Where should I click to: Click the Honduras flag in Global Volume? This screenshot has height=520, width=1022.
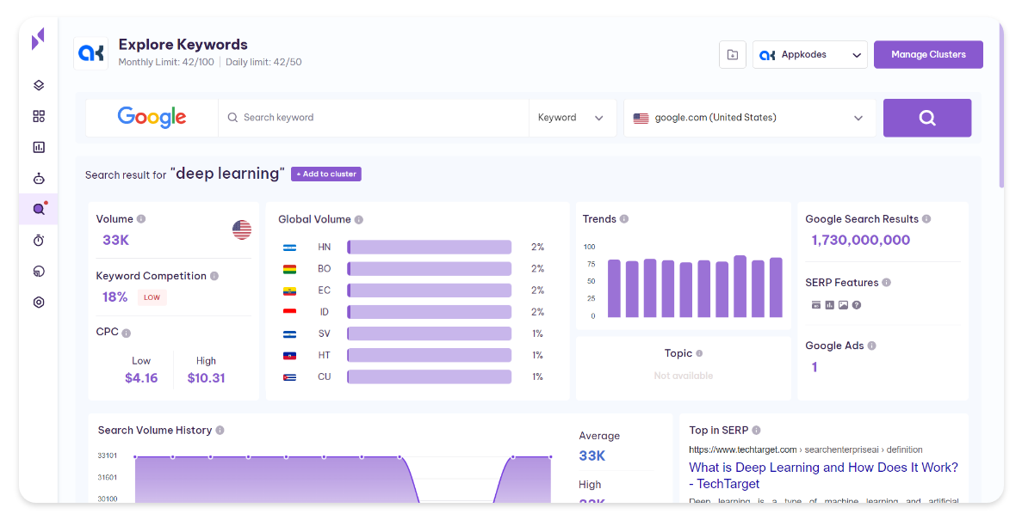click(x=289, y=248)
